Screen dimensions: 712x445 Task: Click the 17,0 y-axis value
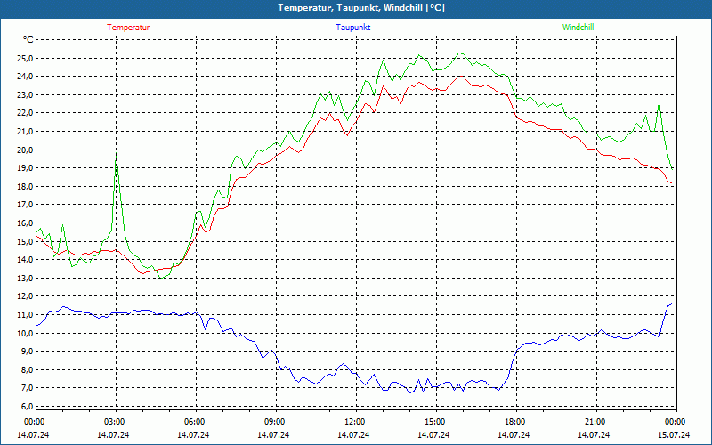tap(25, 205)
